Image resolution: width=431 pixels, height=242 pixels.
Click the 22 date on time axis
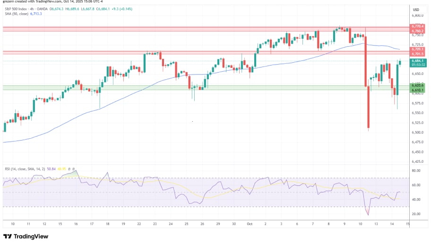click(138, 224)
